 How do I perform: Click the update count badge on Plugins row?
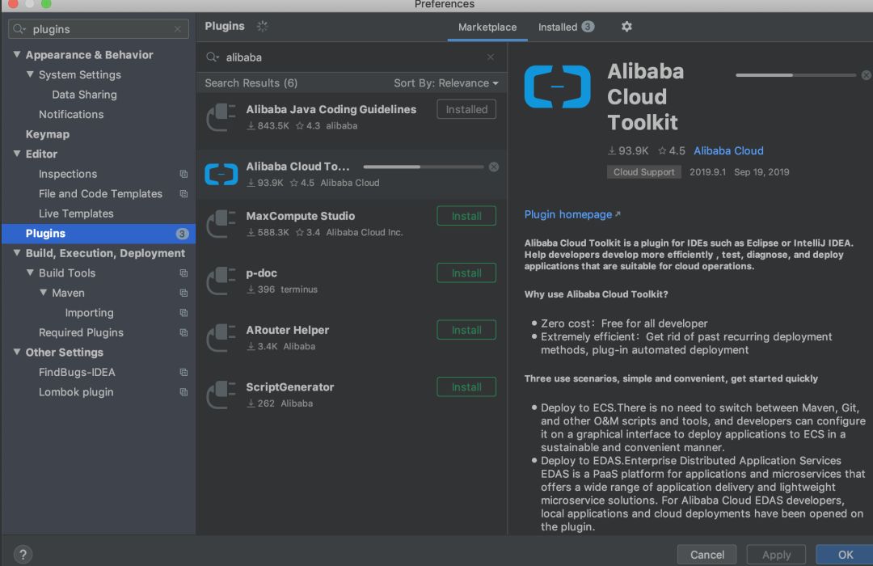coord(182,234)
